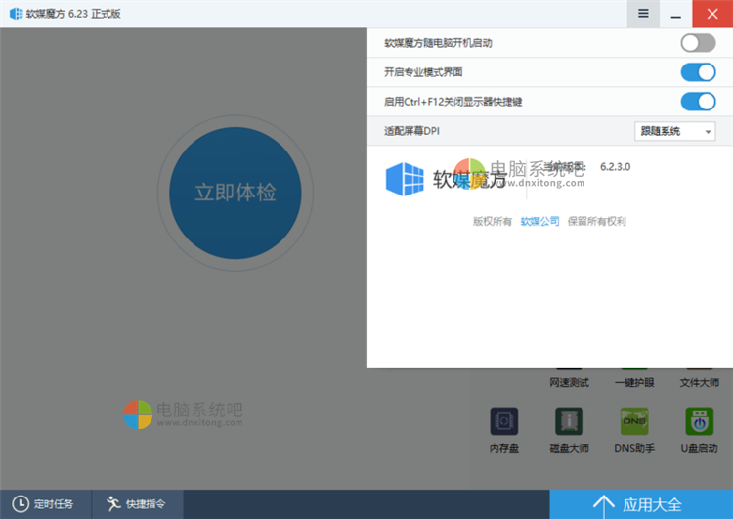Open the 内存盘 memory disk tool
Viewport: 733px width, 519px height.
[503, 421]
